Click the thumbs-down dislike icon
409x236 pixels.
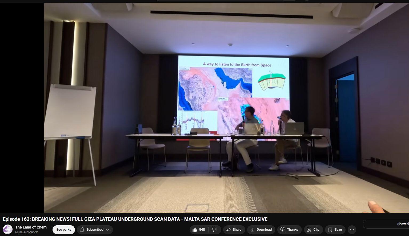click(x=214, y=230)
